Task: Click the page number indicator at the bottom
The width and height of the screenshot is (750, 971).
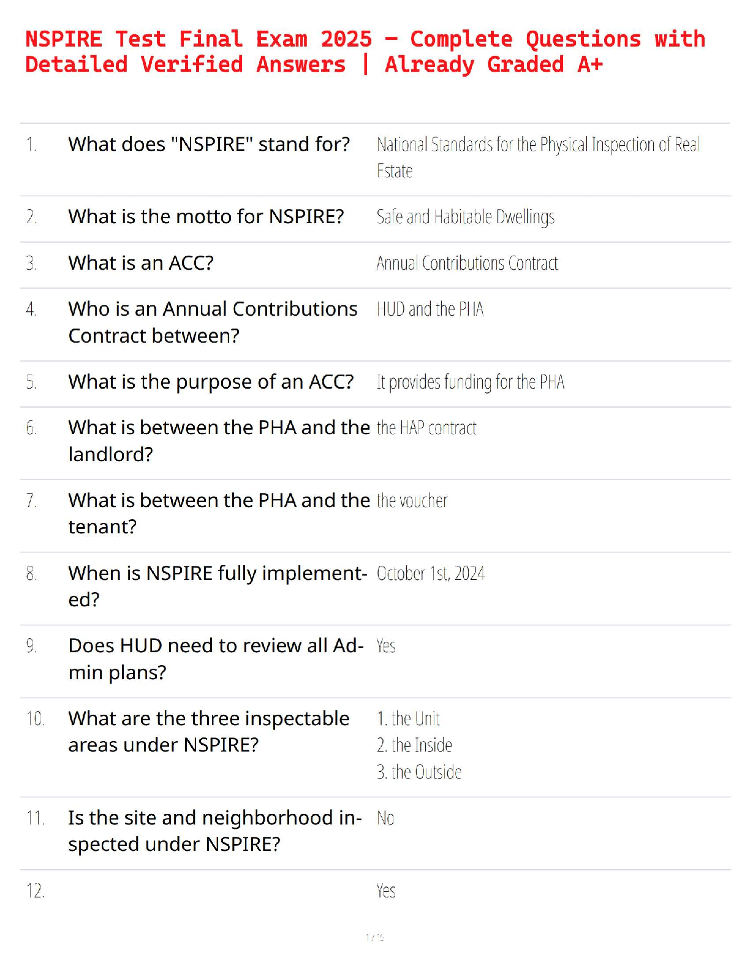Action: click(374, 937)
